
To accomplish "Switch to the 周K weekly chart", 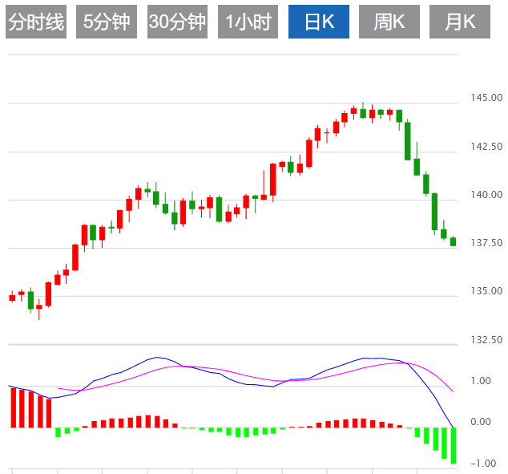I will point(389,22).
